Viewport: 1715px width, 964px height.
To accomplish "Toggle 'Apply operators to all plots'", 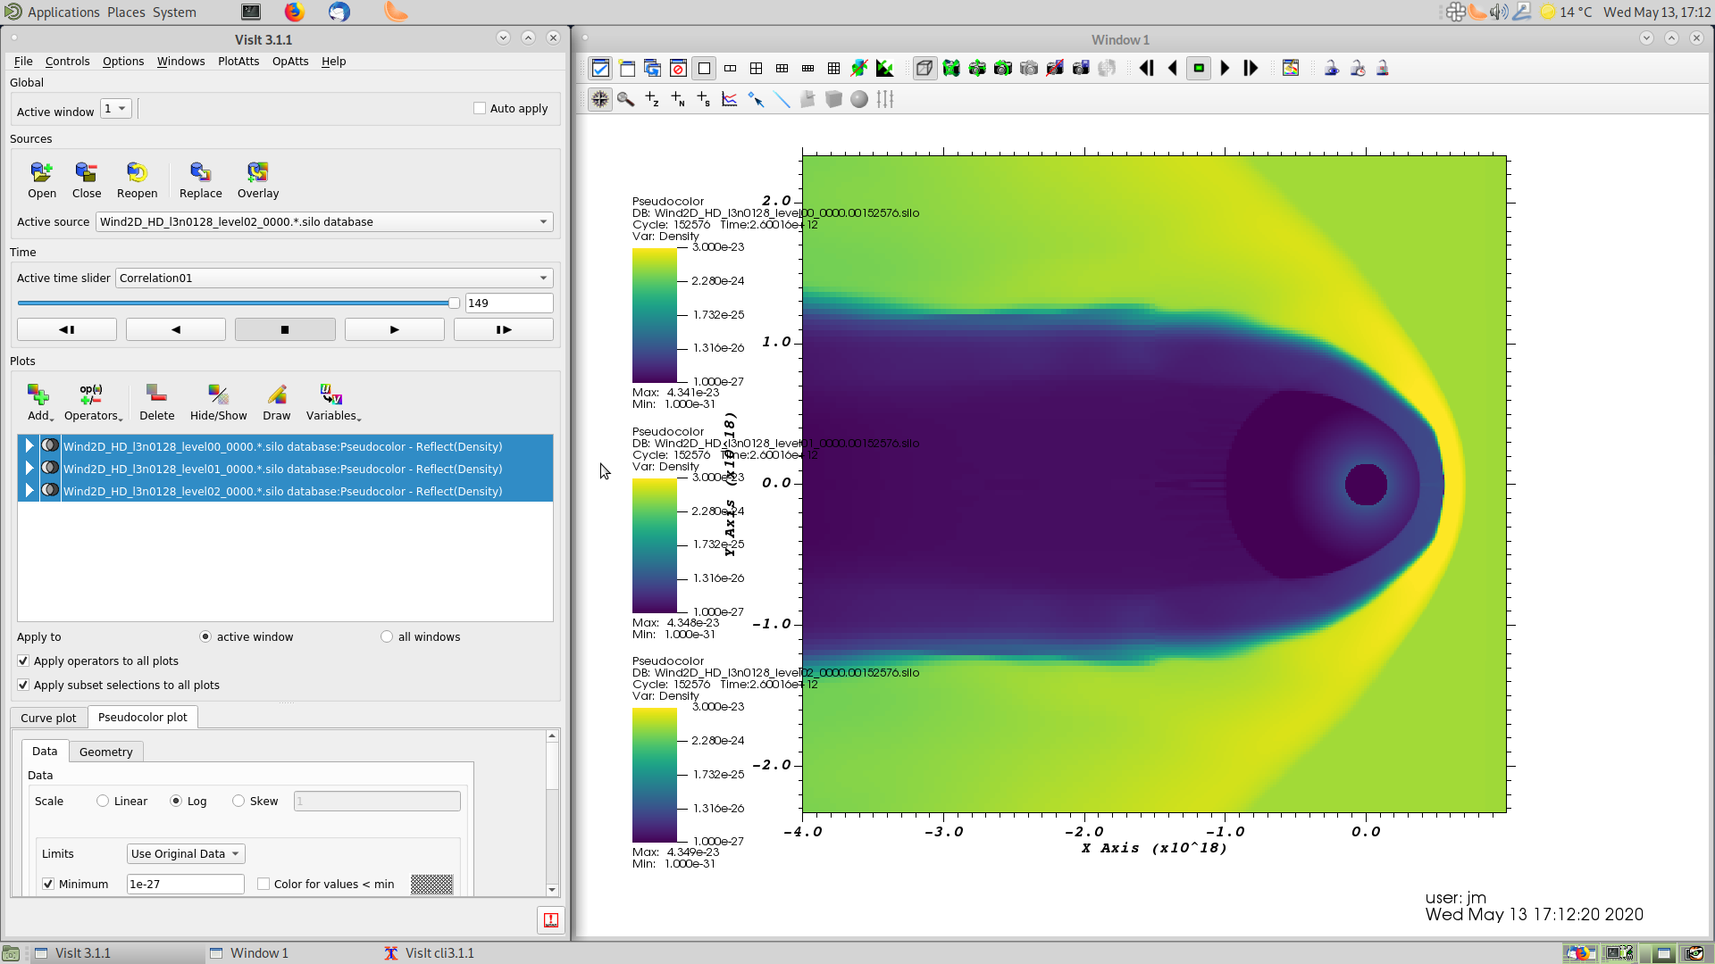I will [23, 661].
